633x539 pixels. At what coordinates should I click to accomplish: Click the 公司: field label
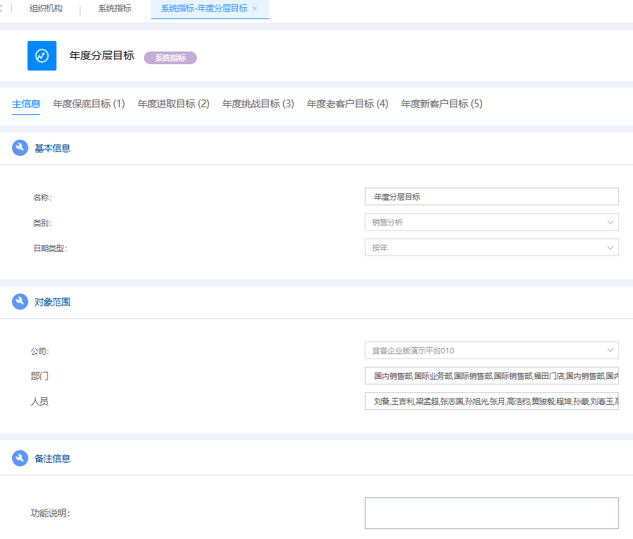click(40, 351)
